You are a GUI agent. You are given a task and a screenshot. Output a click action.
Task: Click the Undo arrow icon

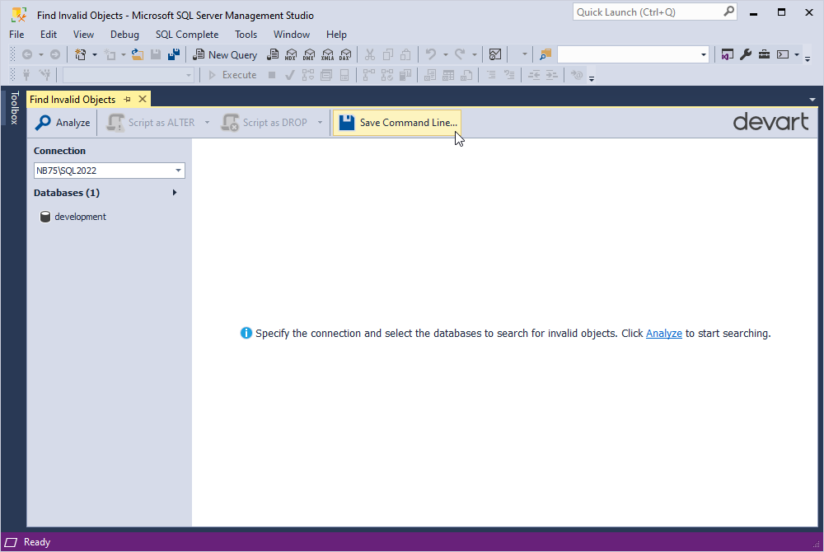[x=431, y=54]
